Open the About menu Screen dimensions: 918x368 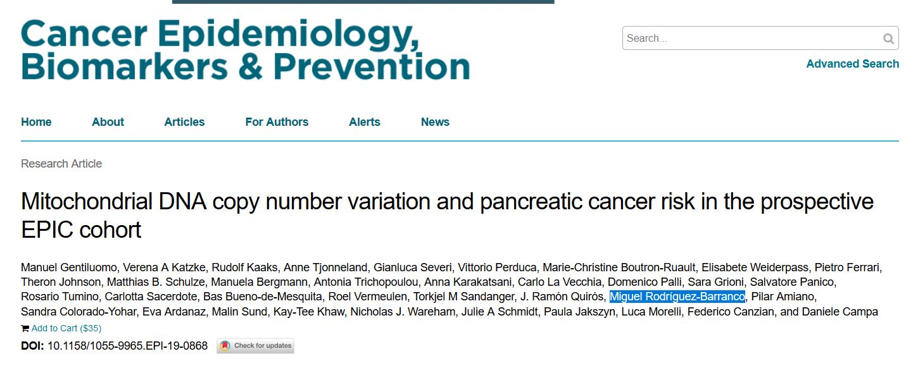coord(108,122)
